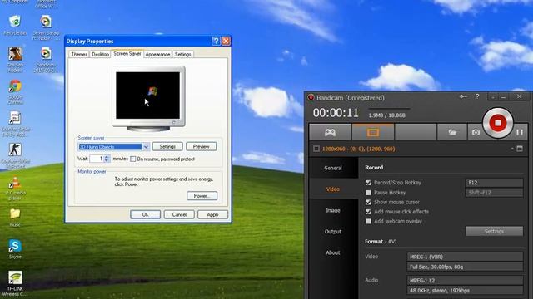Open Output section in Bandicam sidebar

point(333,232)
